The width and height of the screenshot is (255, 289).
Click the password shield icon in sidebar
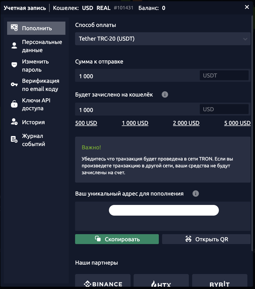[14, 65]
